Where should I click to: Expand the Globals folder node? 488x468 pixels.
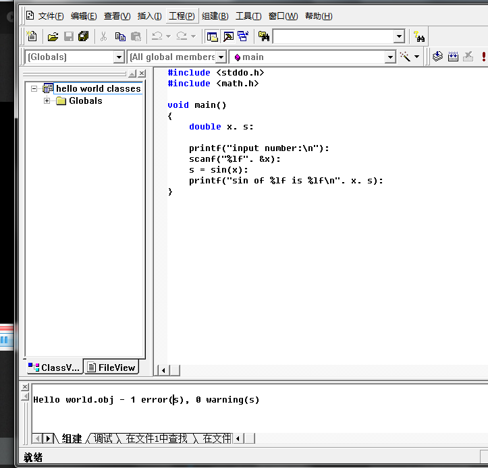coord(47,100)
